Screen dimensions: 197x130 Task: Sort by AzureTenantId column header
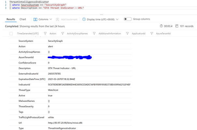(163, 33)
